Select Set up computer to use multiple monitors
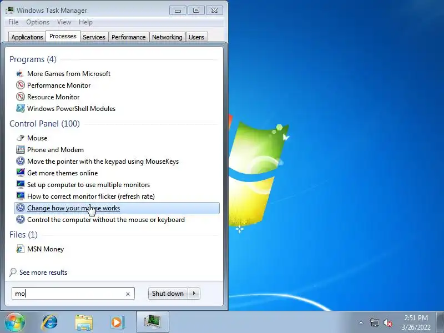 point(89,185)
